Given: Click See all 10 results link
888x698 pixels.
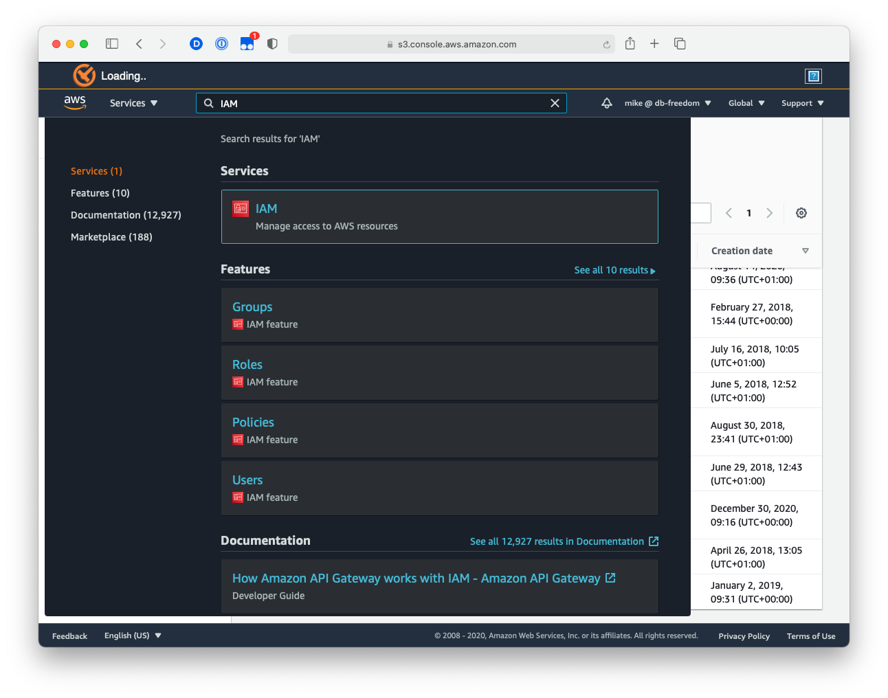Looking at the screenshot, I should tap(614, 270).
